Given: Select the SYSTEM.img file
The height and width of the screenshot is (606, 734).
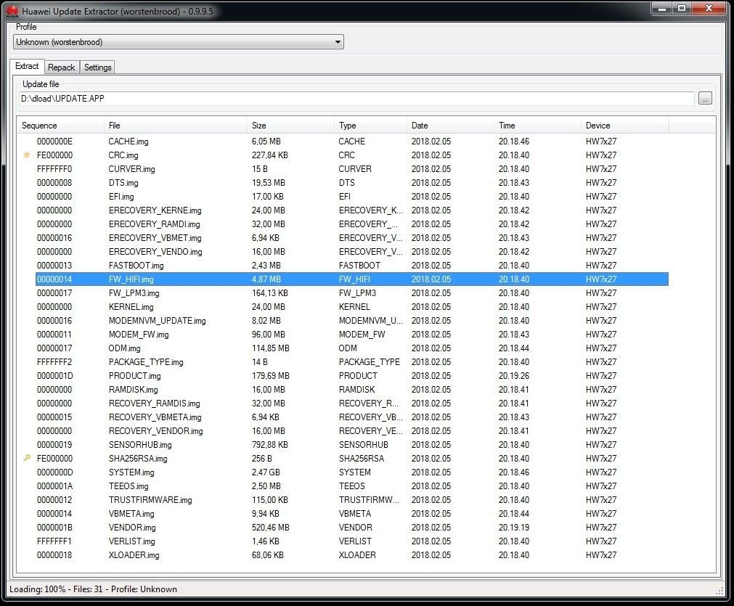Looking at the screenshot, I should [352, 472].
